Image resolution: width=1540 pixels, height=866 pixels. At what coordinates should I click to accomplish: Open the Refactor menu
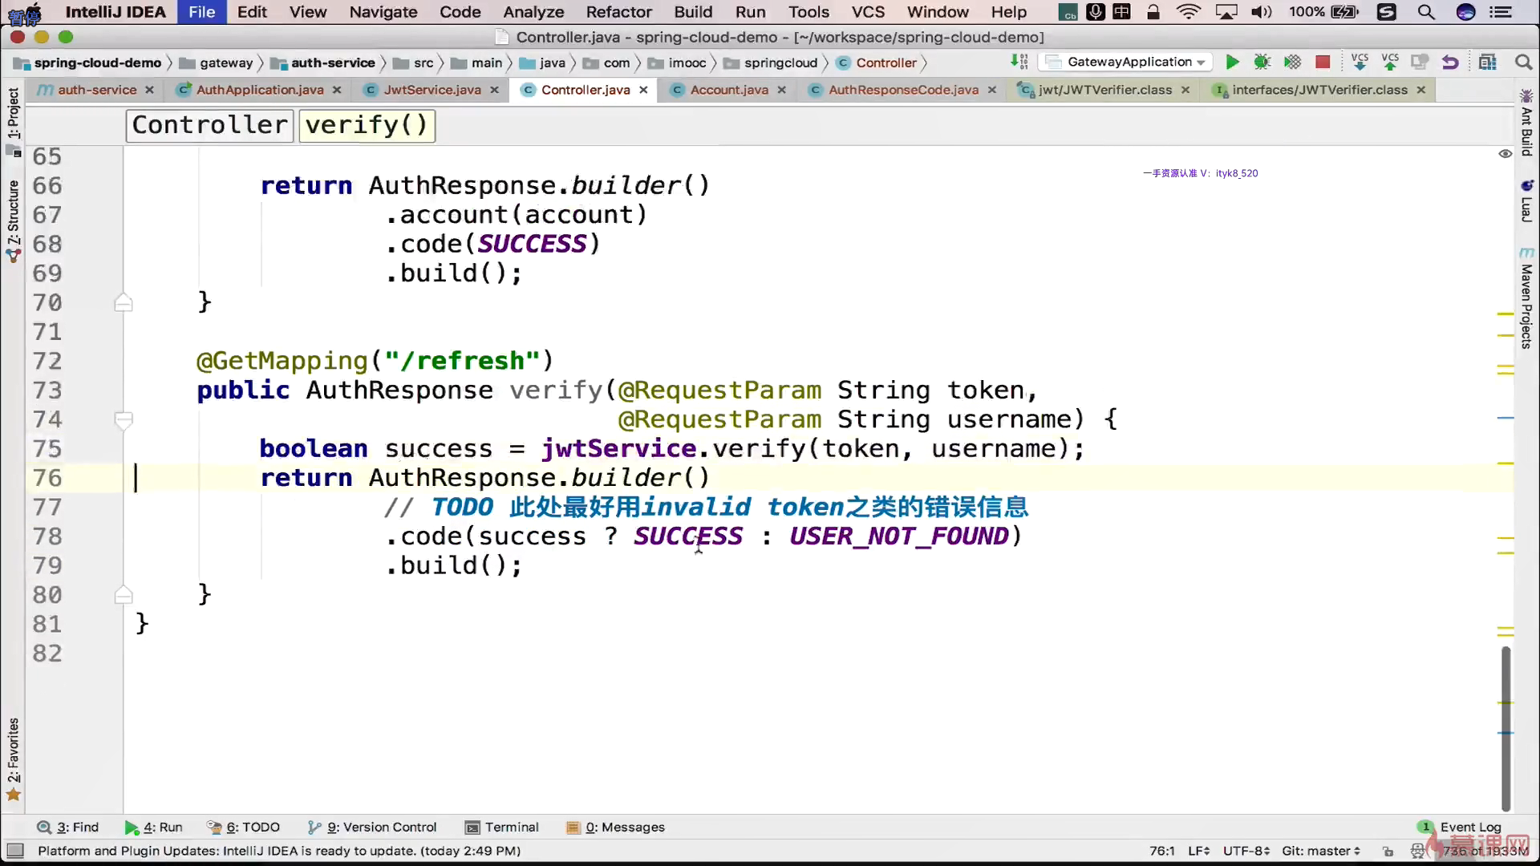pos(618,12)
